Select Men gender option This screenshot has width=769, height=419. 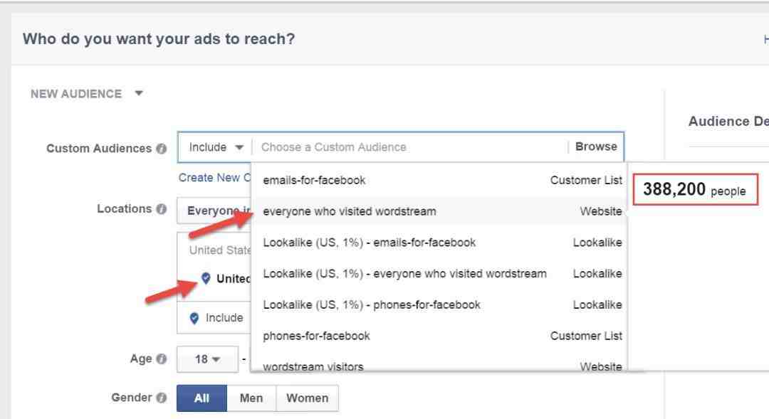point(251,398)
